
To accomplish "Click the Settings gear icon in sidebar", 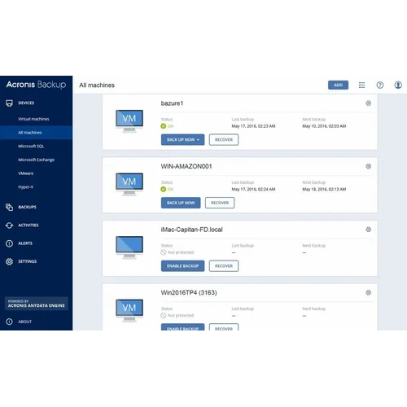I will click(9, 261).
